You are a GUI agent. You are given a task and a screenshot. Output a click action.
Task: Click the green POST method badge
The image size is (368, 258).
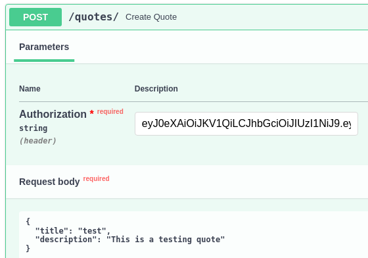point(35,17)
